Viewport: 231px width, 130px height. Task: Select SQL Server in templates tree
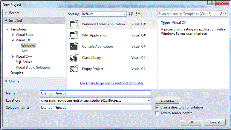tap(24, 62)
